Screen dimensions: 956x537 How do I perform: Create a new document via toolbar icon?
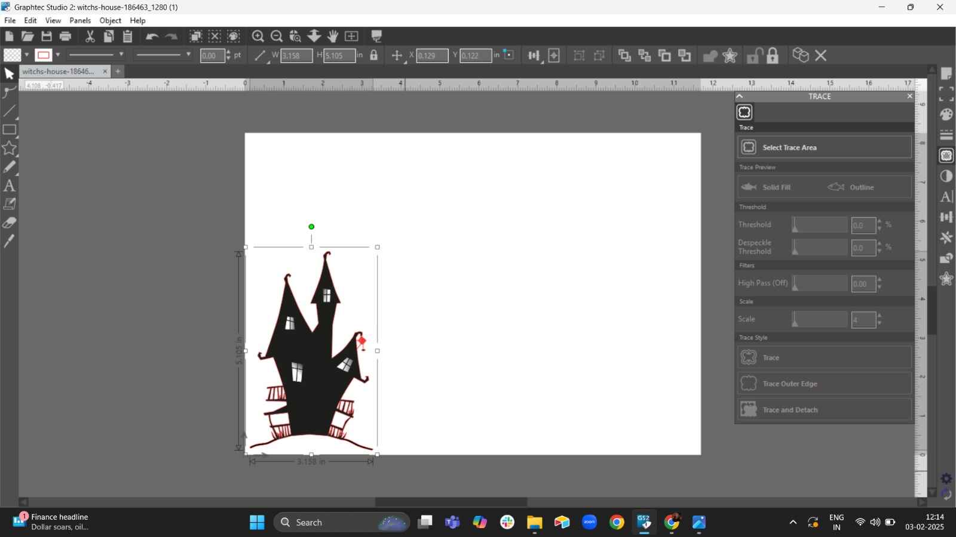[9, 36]
